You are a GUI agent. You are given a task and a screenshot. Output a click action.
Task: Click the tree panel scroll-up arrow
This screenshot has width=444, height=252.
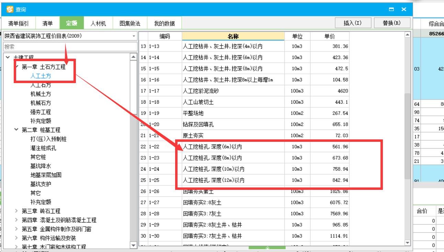pyautogui.click(x=134, y=57)
